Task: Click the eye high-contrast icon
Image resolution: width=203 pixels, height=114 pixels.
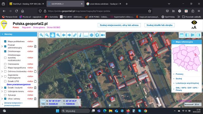Action: (x=194, y=22)
